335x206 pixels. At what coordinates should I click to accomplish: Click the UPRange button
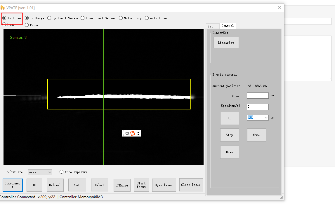122,185
